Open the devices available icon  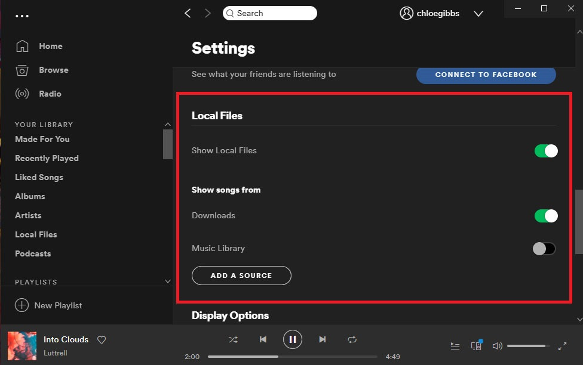click(476, 346)
